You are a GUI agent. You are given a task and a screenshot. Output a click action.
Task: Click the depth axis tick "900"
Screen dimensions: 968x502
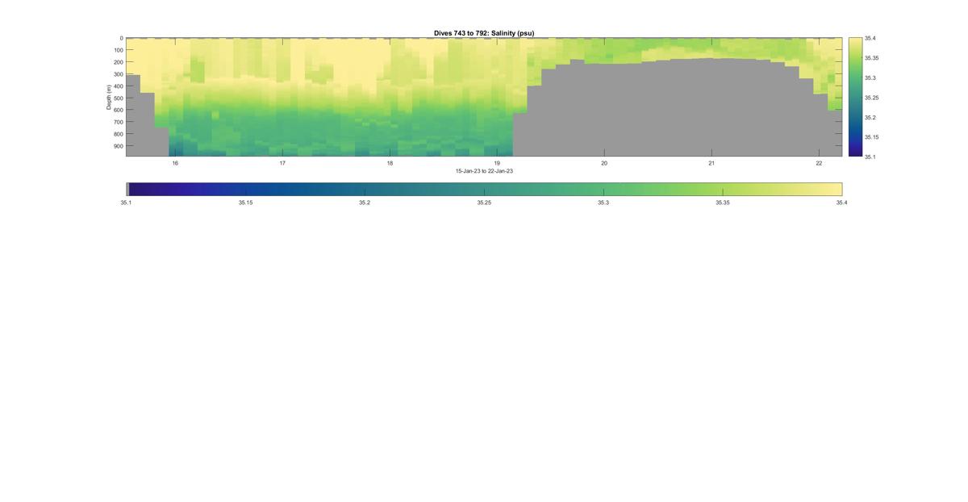[x=118, y=146]
